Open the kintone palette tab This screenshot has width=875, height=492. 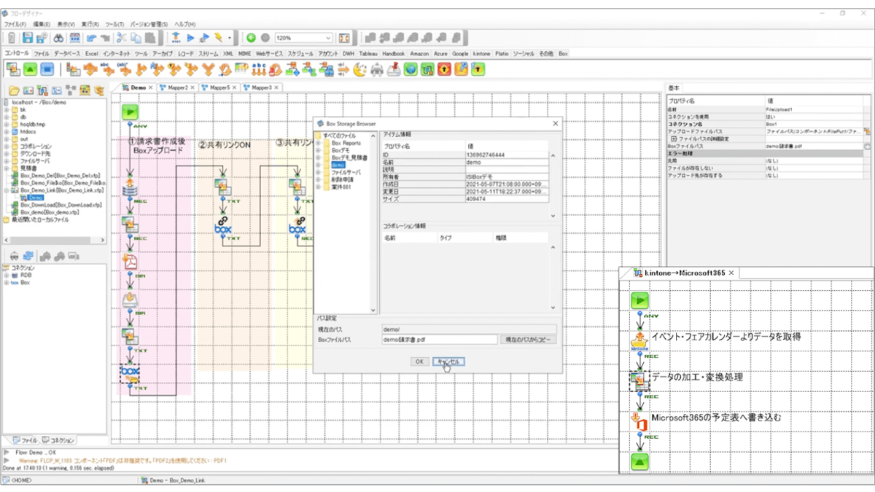coord(481,53)
